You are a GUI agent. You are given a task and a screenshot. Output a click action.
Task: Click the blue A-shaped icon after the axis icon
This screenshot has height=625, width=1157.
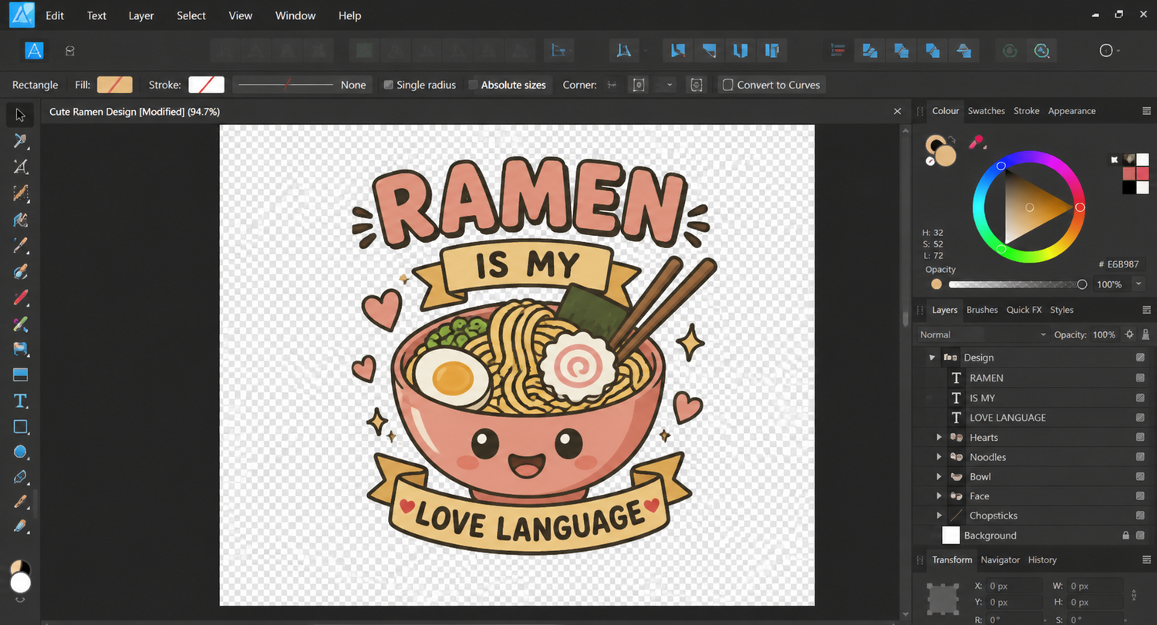pos(624,51)
